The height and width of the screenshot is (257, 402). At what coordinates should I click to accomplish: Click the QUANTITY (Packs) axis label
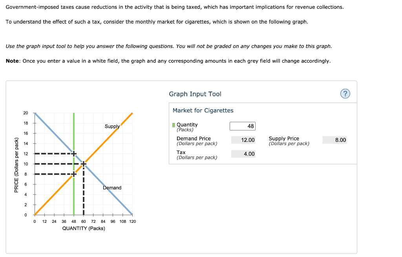coord(84,228)
